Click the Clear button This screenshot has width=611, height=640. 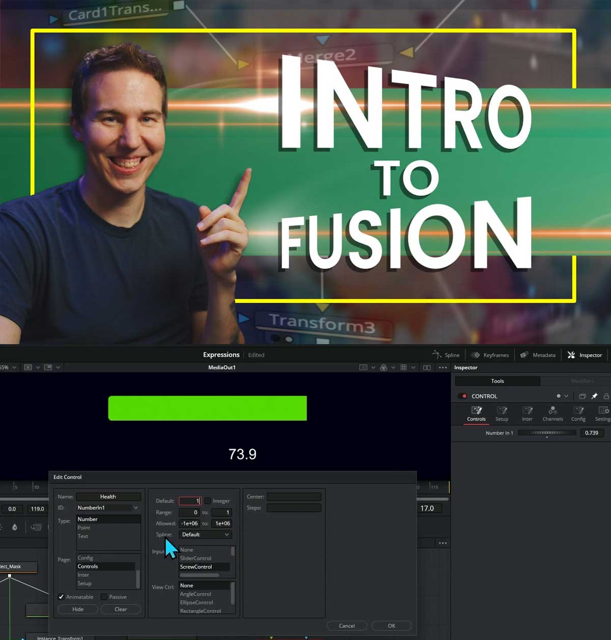click(121, 609)
